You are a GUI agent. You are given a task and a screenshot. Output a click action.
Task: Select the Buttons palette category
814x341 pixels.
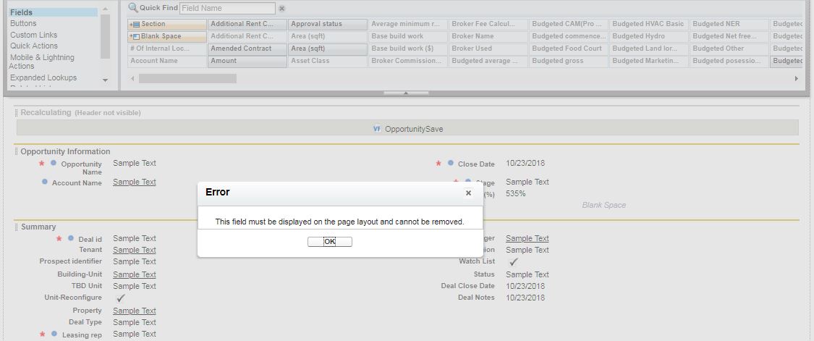click(23, 23)
